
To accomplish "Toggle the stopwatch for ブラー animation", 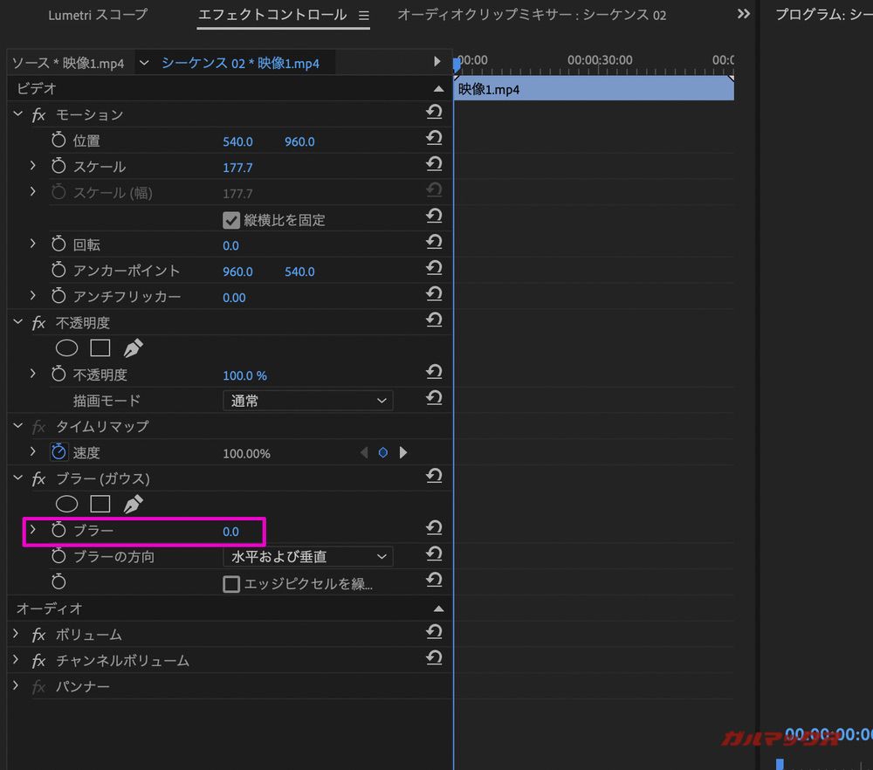I will 58,530.
